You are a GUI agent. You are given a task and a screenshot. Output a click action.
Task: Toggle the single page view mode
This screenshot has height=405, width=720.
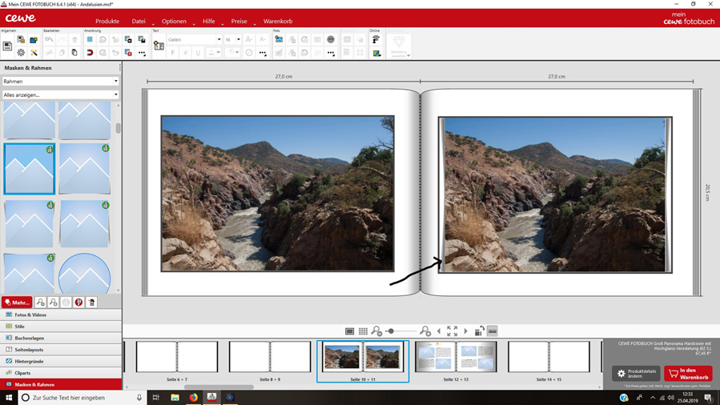point(350,331)
